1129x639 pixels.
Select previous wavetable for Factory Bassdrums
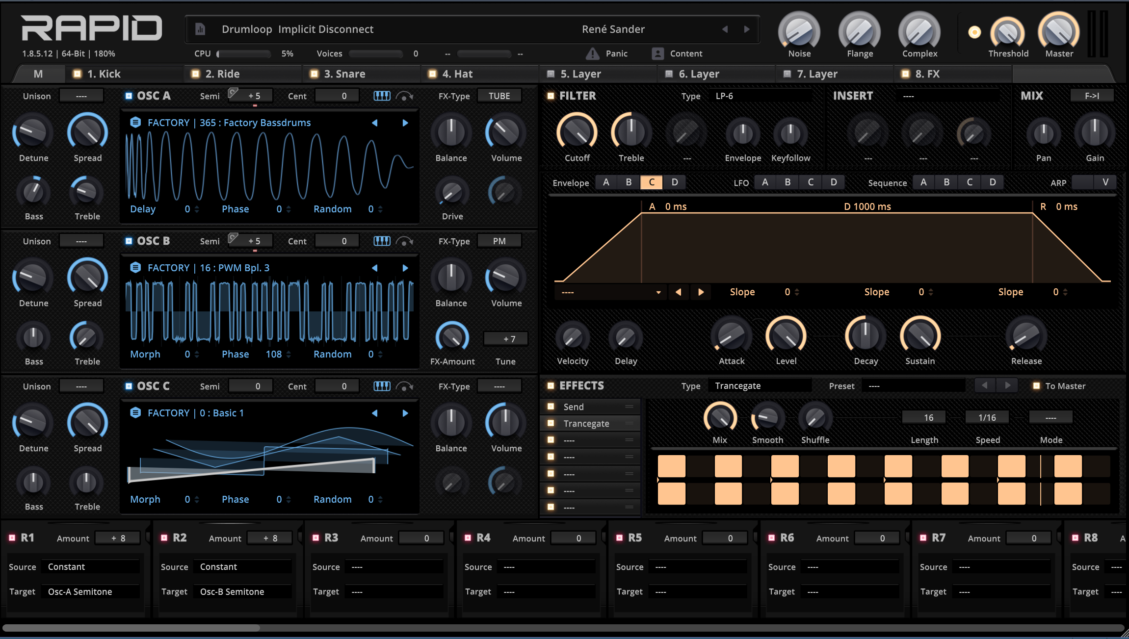(x=375, y=123)
